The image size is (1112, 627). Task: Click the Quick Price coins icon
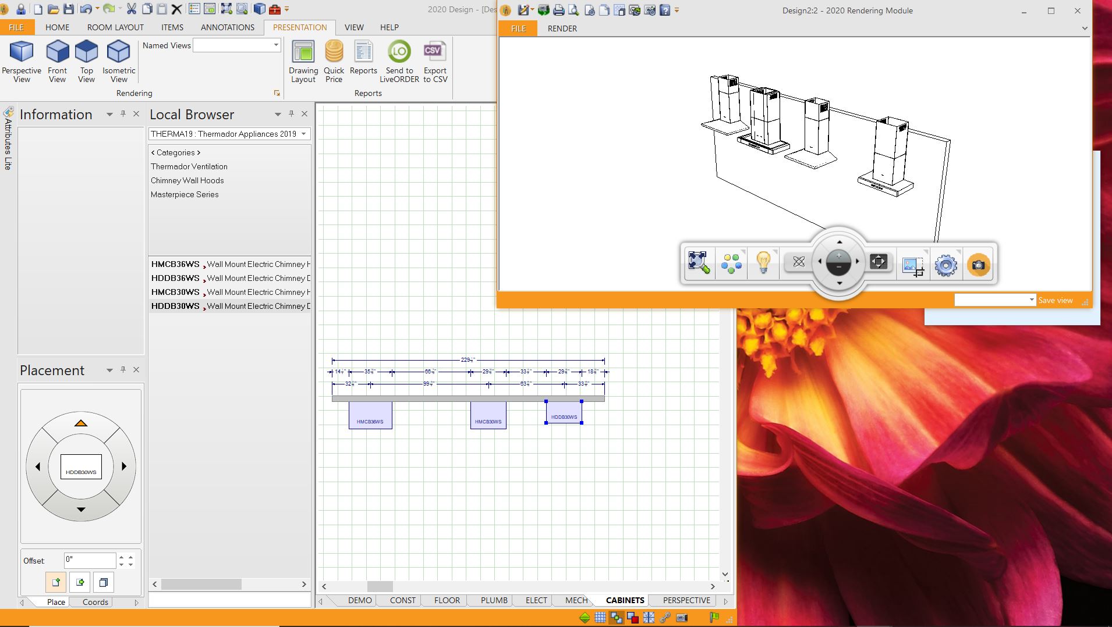point(334,52)
